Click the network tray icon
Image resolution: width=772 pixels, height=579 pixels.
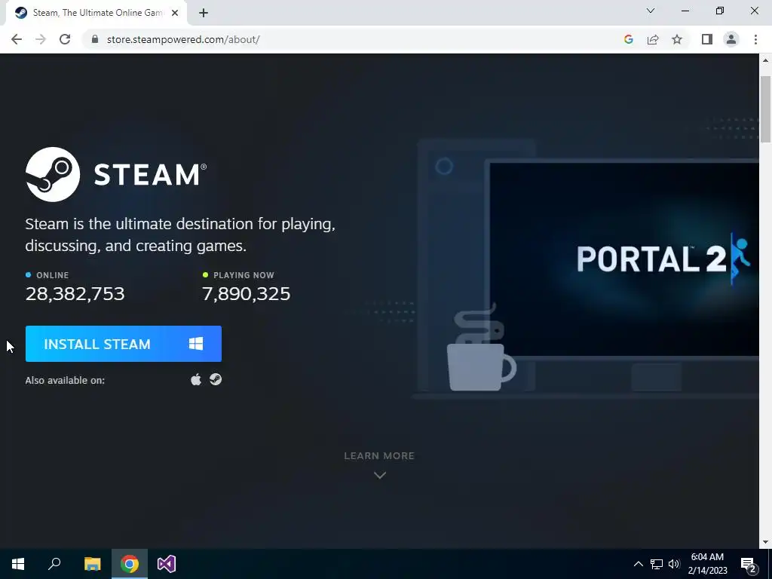click(x=657, y=564)
